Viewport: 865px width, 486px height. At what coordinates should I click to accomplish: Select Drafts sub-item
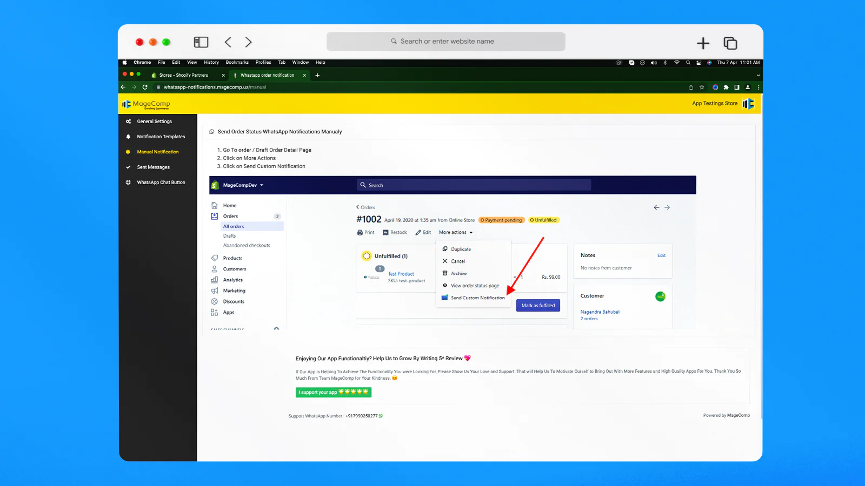pos(229,236)
